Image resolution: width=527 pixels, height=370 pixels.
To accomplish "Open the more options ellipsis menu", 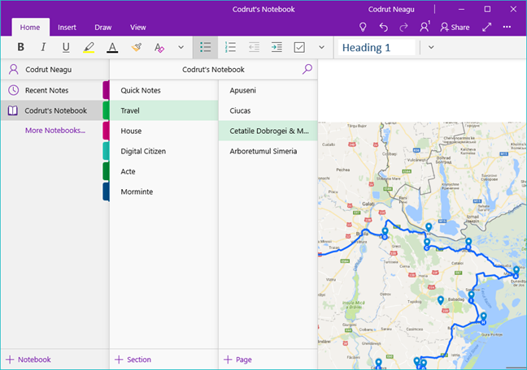I will pos(507,27).
